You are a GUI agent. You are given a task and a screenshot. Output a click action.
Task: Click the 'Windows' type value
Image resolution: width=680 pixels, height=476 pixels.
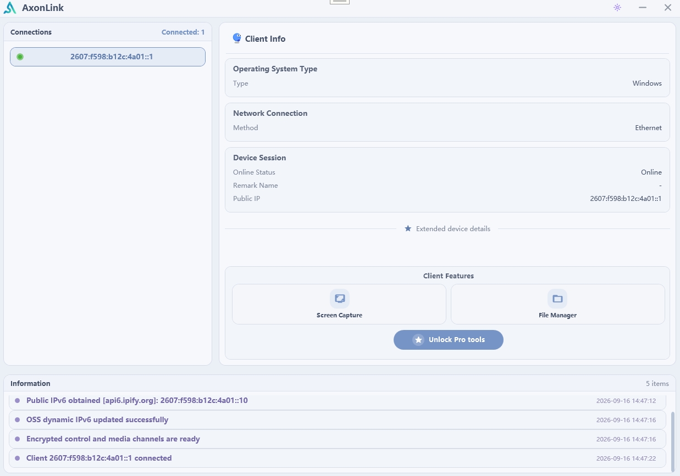647,83
